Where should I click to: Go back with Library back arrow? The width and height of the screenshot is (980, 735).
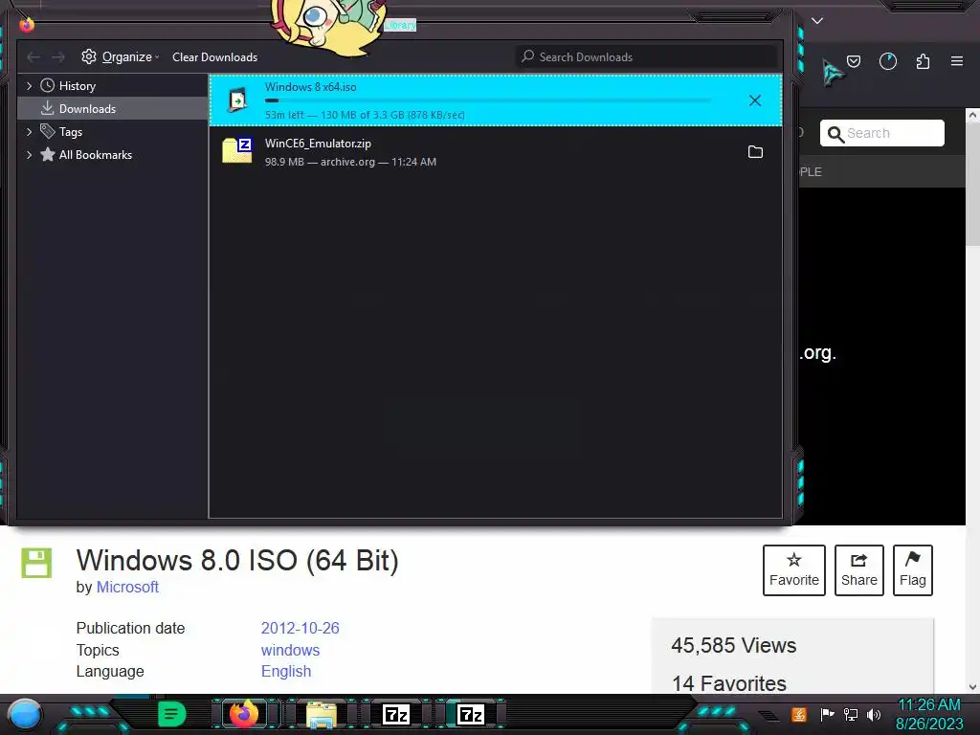click(33, 56)
